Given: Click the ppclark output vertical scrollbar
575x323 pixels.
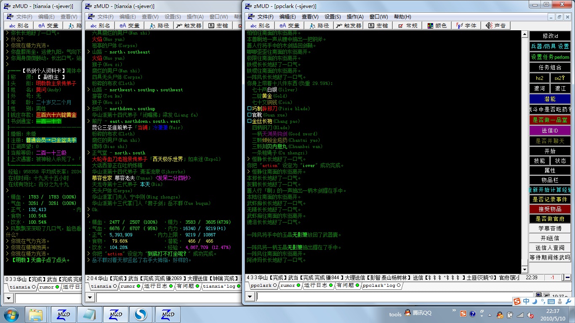Looking at the screenshot, I should click(x=524, y=151).
